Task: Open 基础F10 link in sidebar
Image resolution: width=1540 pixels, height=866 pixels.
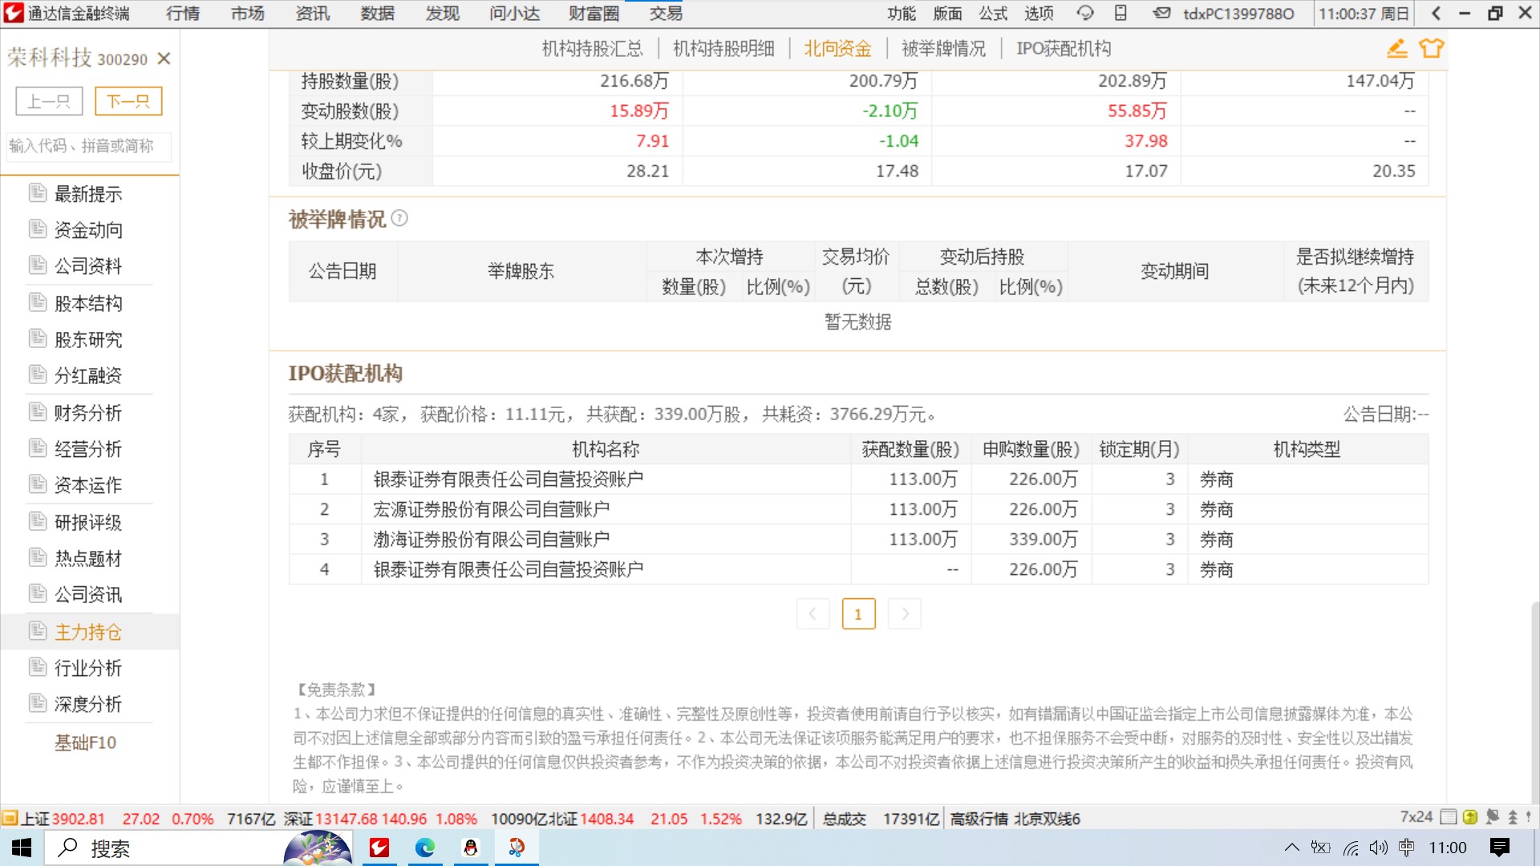Action: coord(85,743)
